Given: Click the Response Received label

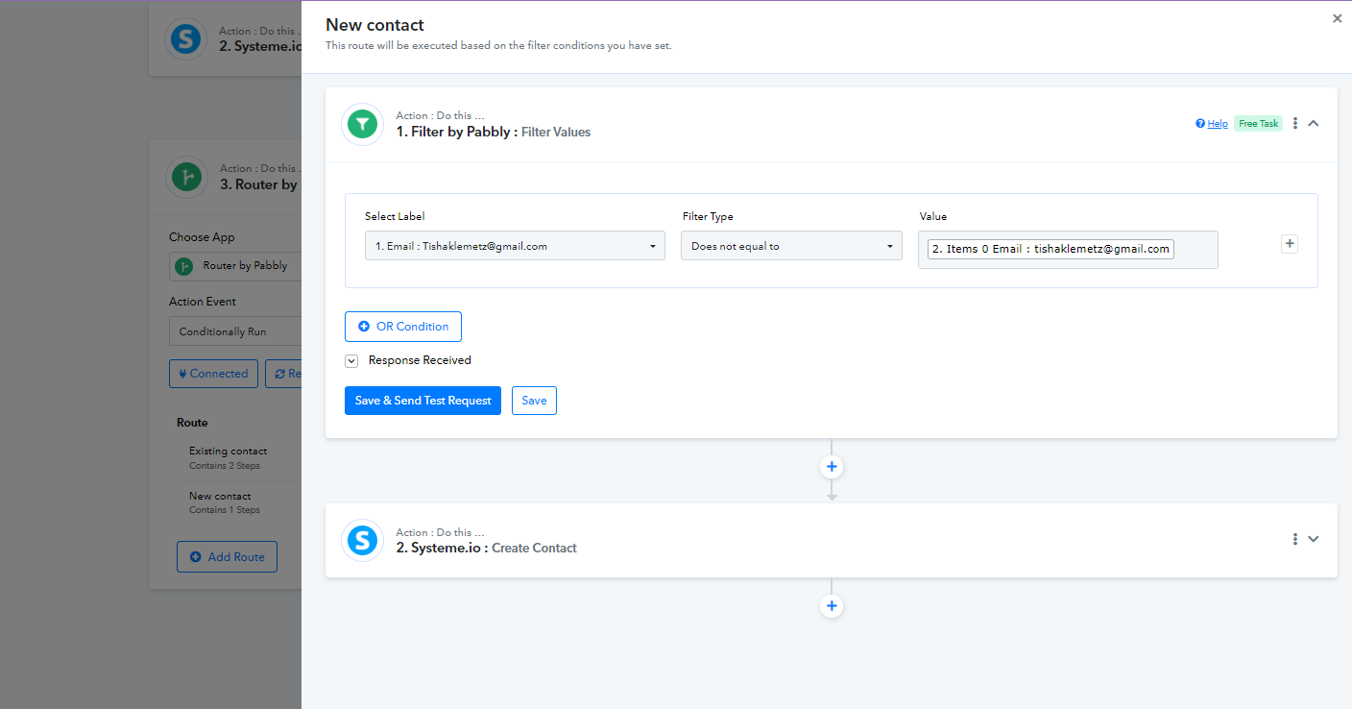Looking at the screenshot, I should pos(420,361).
